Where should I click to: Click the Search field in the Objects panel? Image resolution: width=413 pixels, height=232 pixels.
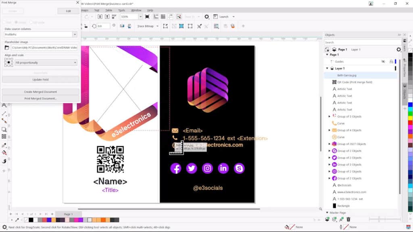coord(363,42)
